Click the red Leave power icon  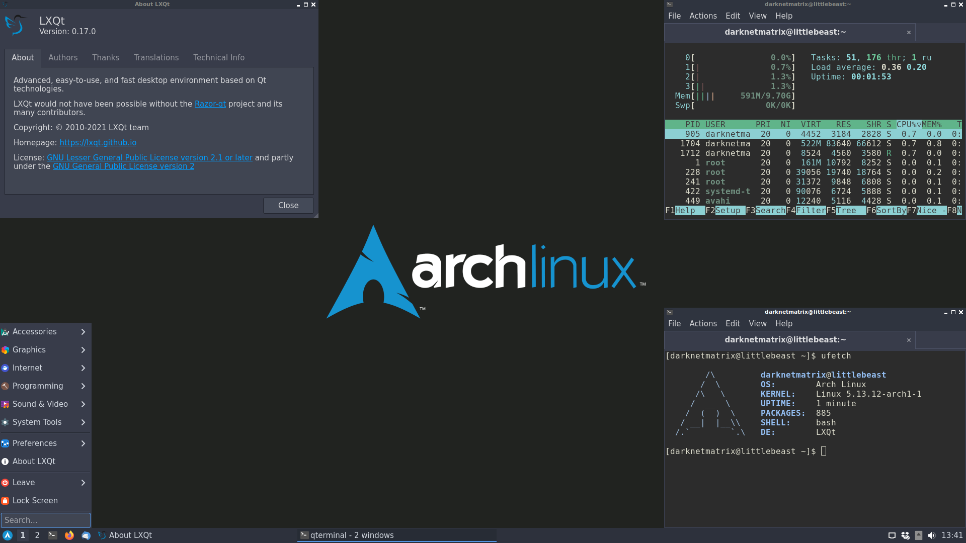(x=5, y=483)
